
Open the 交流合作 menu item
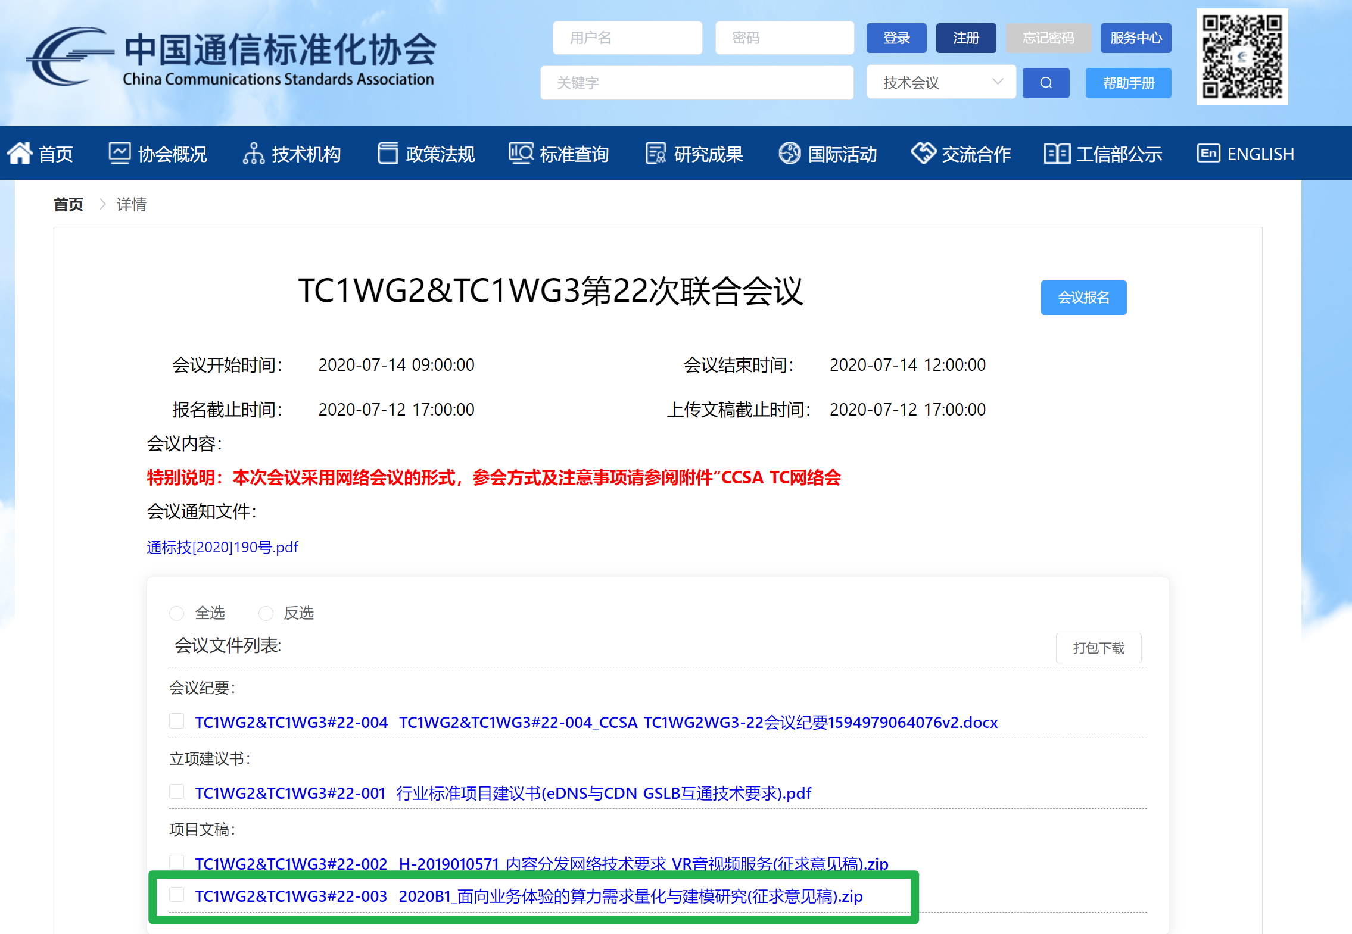976,154
